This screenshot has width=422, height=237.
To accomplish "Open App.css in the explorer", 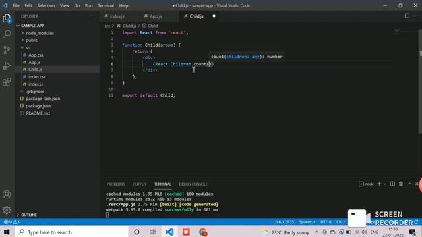I will click(36, 55).
